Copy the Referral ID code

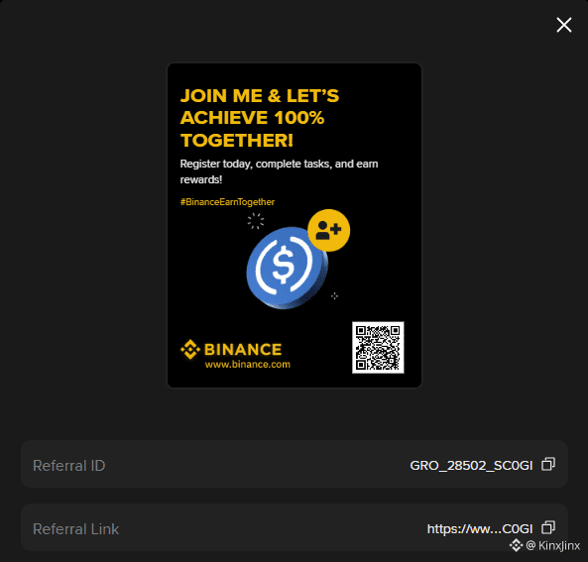coord(548,464)
